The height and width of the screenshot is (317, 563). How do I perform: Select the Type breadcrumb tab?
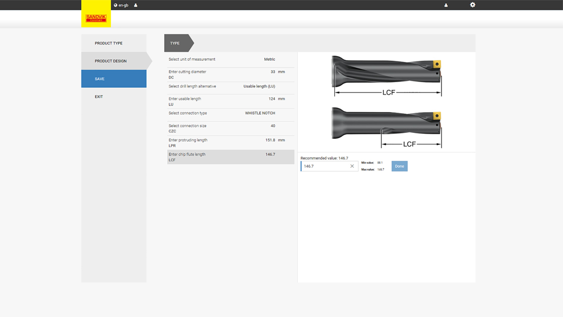[176, 43]
